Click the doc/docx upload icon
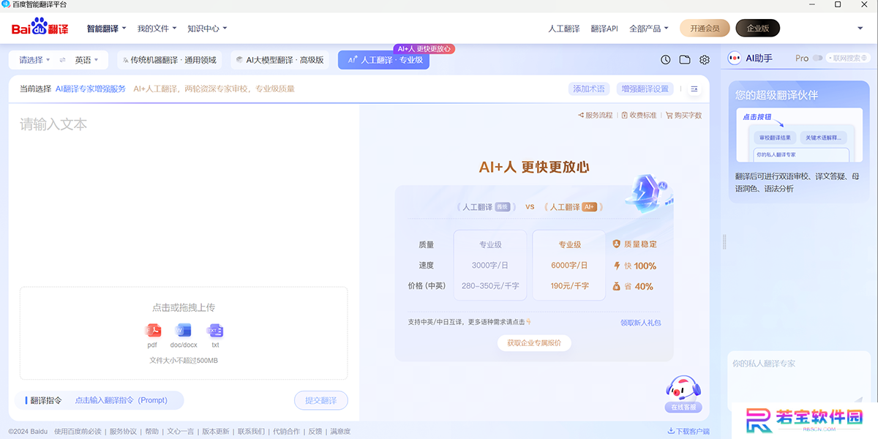 184,330
